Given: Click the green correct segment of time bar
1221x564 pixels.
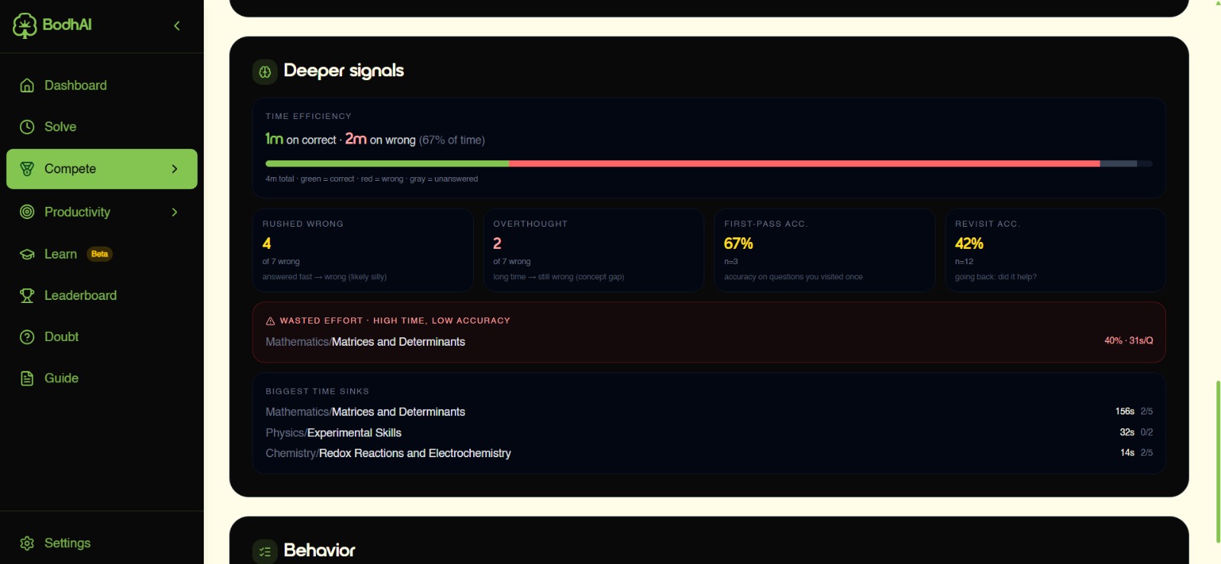Looking at the screenshot, I should 387,163.
